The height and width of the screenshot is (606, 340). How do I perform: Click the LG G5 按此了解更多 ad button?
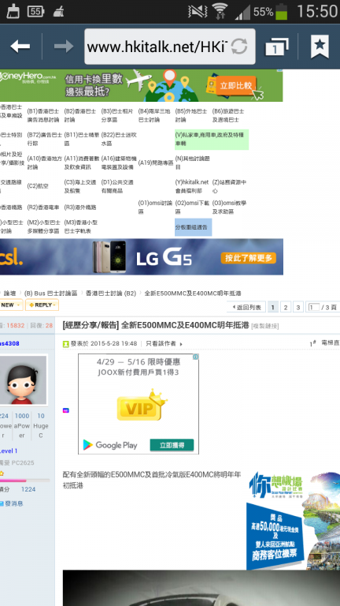click(x=248, y=258)
